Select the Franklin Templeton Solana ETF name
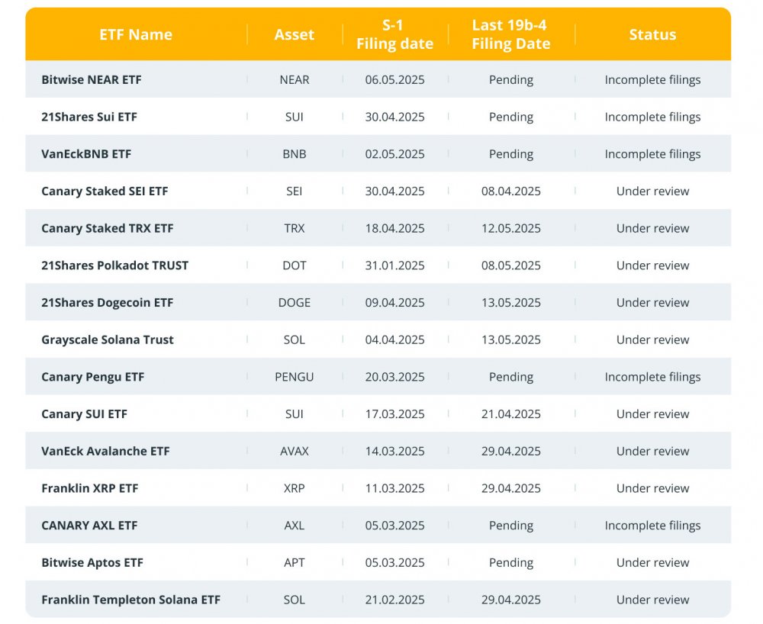 coord(131,600)
